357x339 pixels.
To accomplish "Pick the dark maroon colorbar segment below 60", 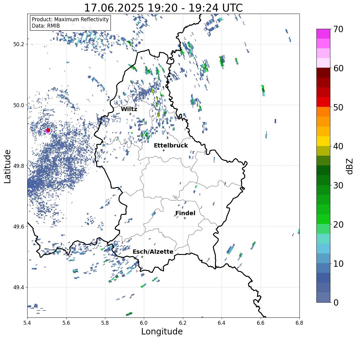I will 323,73.
